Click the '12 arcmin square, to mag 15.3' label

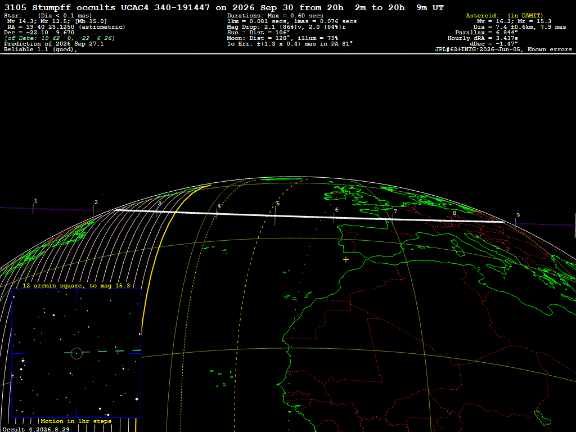click(76, 285)
